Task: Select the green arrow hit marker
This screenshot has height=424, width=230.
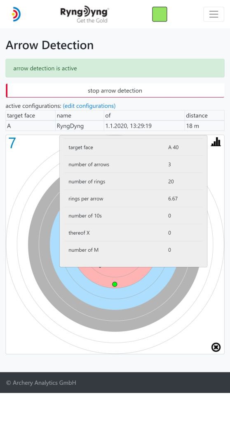Action: (x=115, y=284)
